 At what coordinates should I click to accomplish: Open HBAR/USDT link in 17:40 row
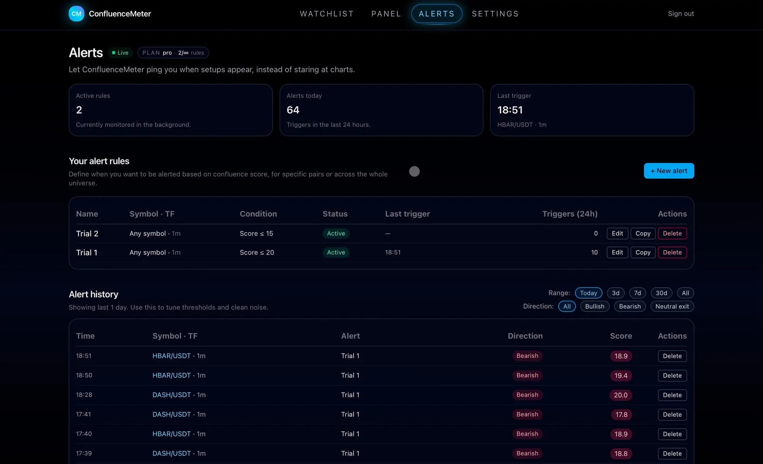pos(171,434)
